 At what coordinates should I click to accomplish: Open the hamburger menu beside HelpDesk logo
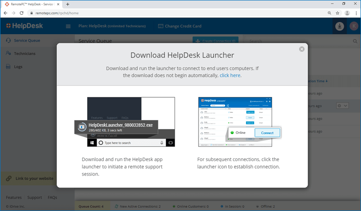pos(68,27)
